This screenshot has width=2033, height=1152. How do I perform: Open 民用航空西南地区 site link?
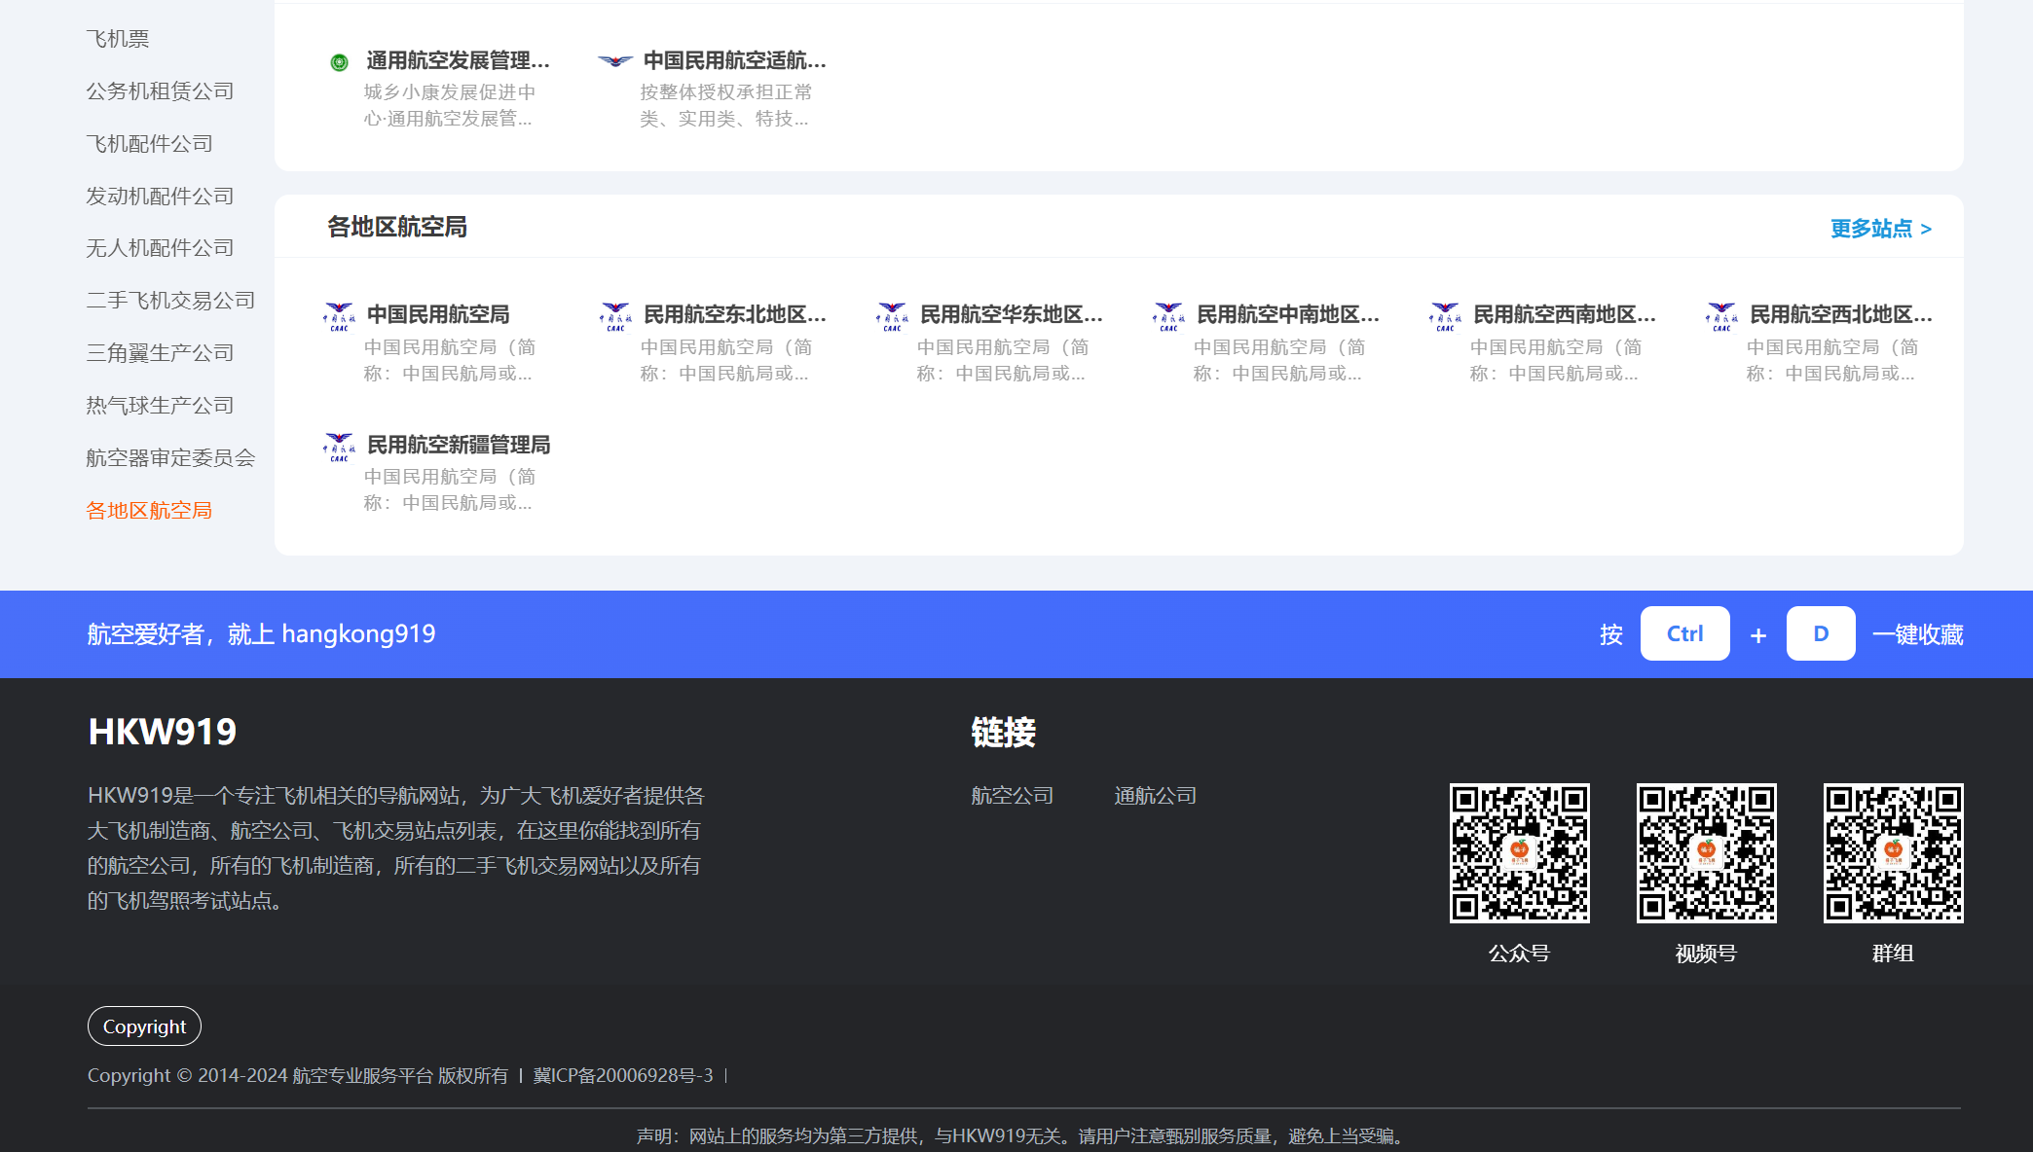click(1565, 315)
